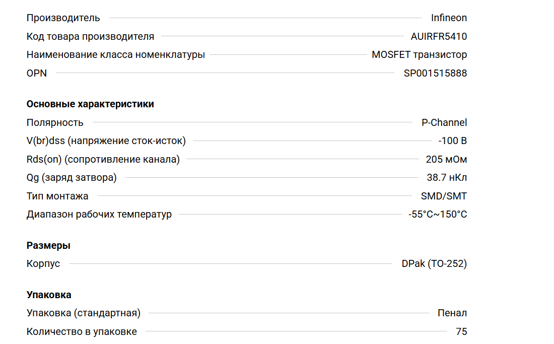
Task: Click the -55°C~150°C temperature range
Action: point(438,214)
